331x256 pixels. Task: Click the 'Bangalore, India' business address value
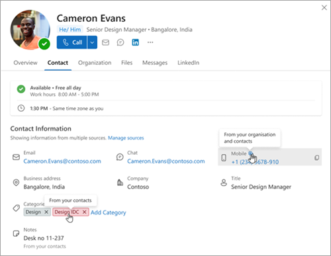(44, 187)
